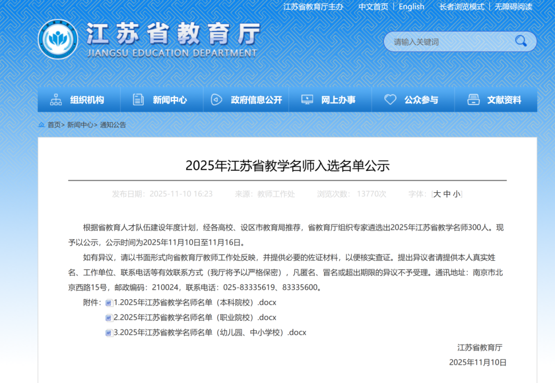Select large font size 大

tap(437, 194)
